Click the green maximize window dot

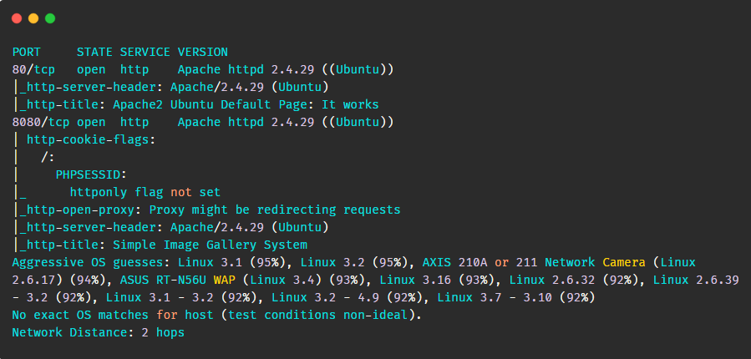(x=50, y=18)
